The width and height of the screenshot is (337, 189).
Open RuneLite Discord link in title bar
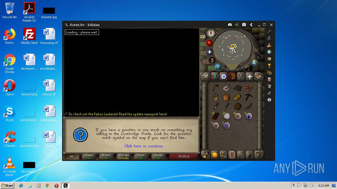pos(230,25)
